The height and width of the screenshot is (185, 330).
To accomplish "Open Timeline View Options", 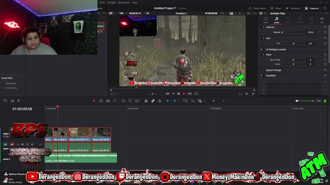I will (x=5, y=101).
